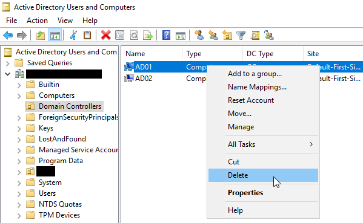Expand the TPM Devices container
Image resolution: width=363 pixels, height=223 pixels.
click(19, 215)
